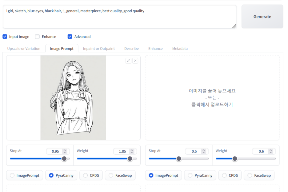This screenshot has width=288, height=192.
Task: Select FaceSwap radio for the first image
Action: click(111, 175)
